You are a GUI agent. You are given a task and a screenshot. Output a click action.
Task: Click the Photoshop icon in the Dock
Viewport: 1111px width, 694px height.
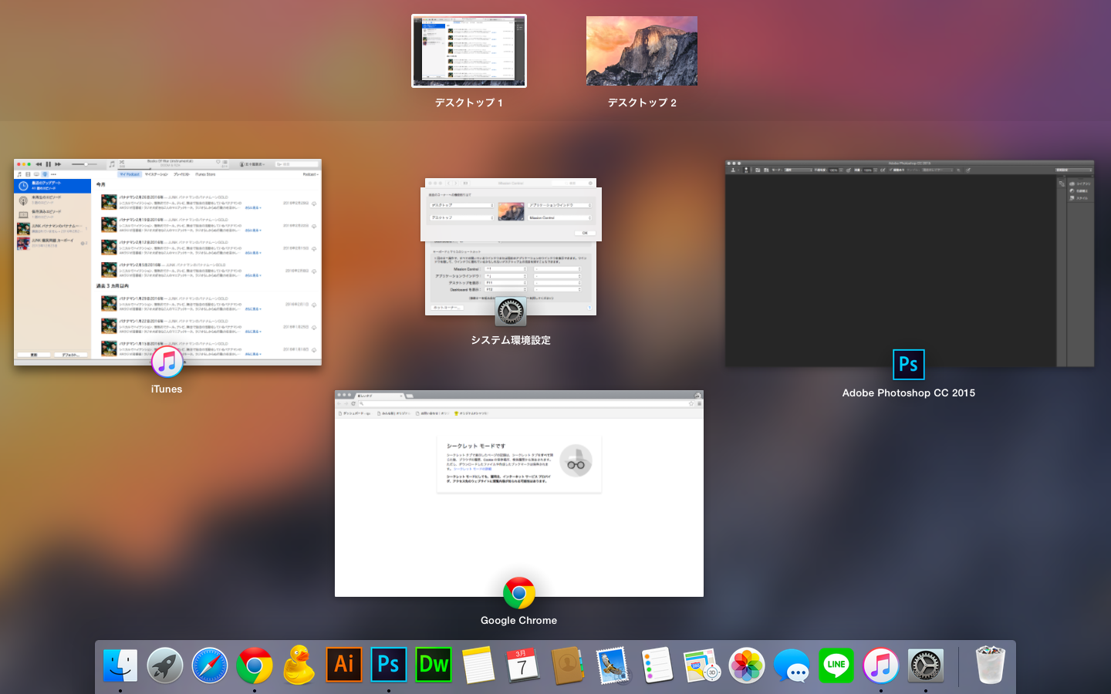click(389, 665)
